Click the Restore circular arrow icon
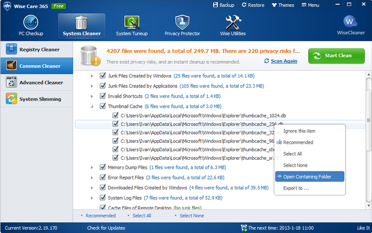This screenshot has width=372, height=233. click(x=244, y=5)
